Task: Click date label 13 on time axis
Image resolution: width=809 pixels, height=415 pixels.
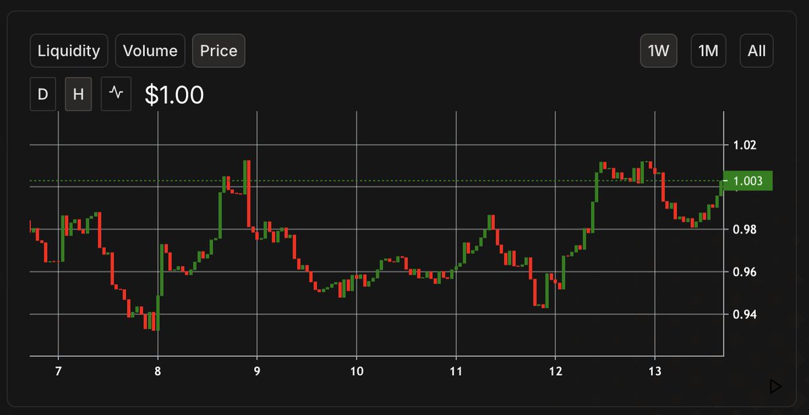Action: [655, 371]
